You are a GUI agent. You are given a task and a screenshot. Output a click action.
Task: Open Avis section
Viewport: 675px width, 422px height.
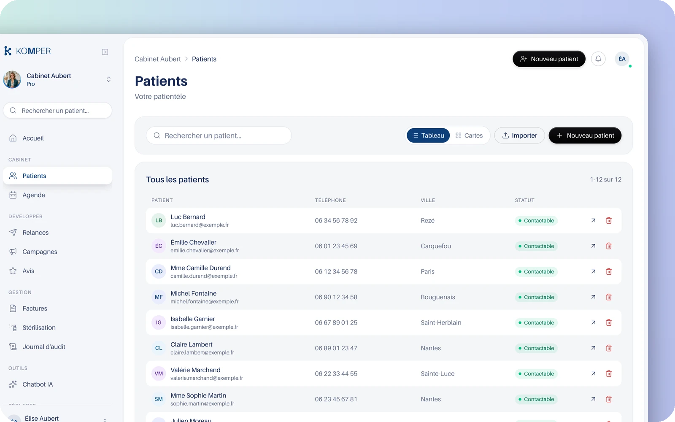pyautogui.click(x=57, y=271)
